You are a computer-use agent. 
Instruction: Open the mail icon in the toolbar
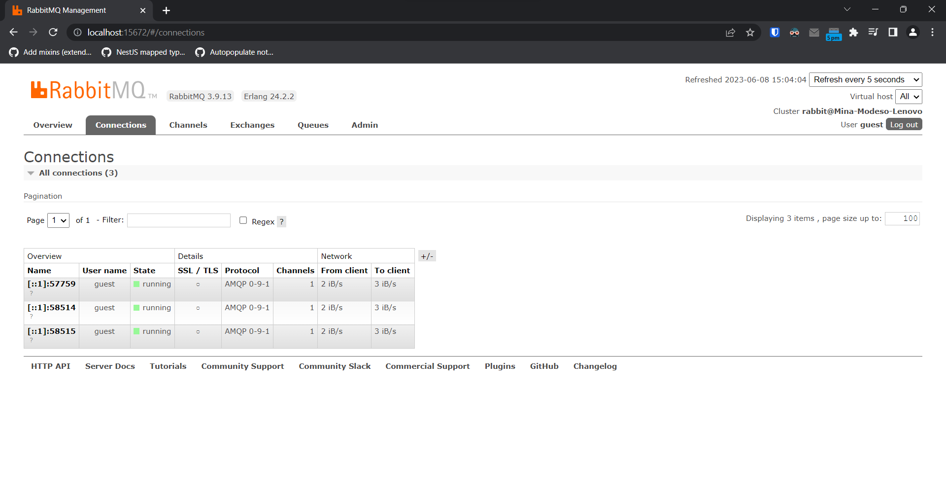[x=813, y=32]
